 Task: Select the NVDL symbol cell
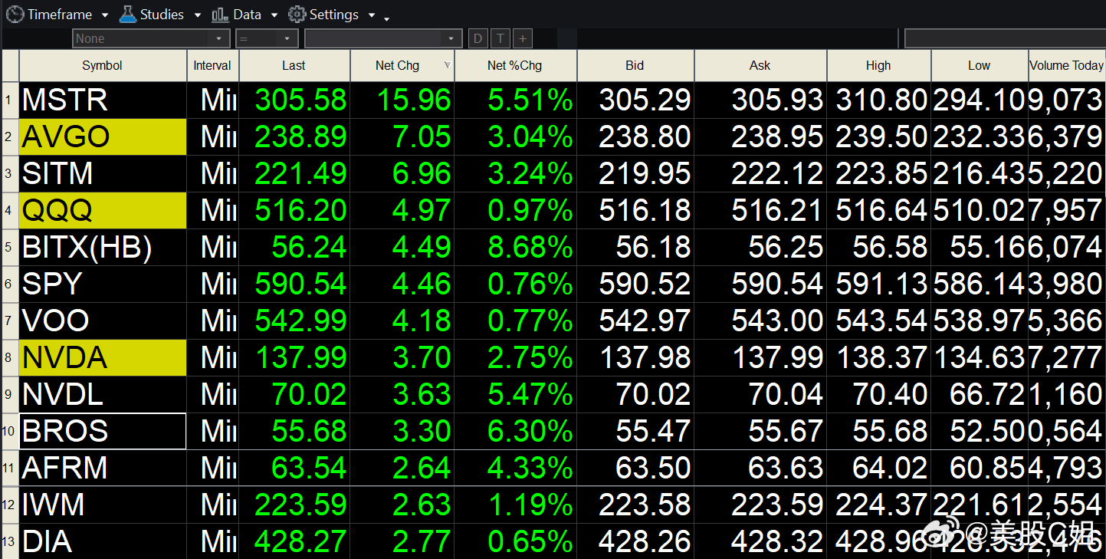[103, 394]
